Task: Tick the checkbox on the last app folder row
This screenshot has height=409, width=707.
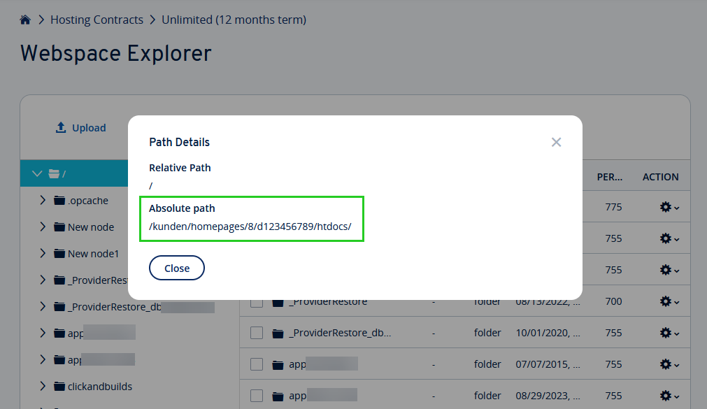Action: (256, 395)
